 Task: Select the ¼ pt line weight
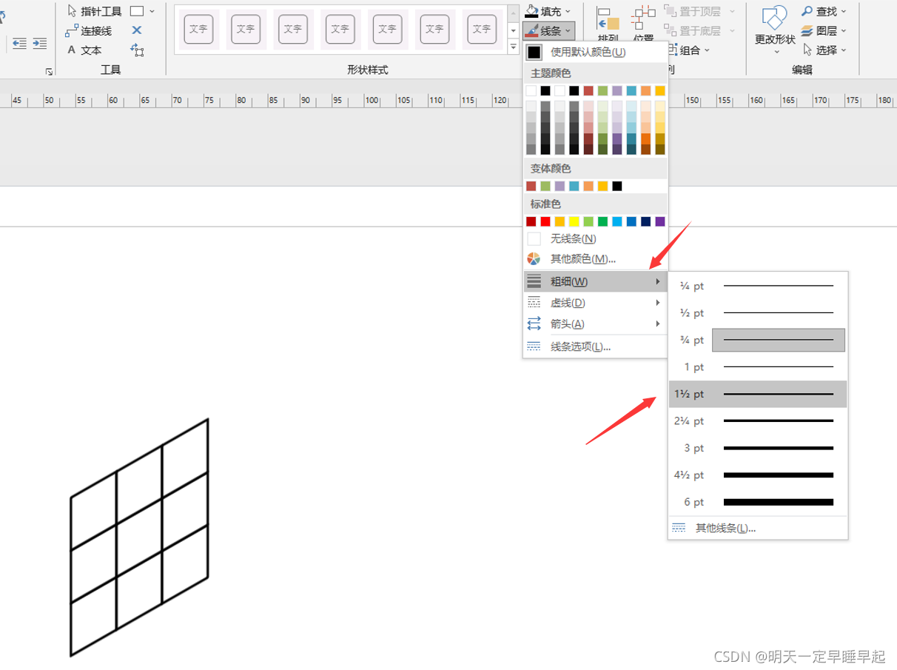coord(758,286)
